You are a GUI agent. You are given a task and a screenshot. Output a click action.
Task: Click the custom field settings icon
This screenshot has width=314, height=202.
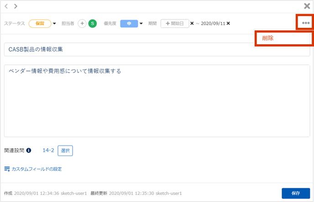coord(7,169)
